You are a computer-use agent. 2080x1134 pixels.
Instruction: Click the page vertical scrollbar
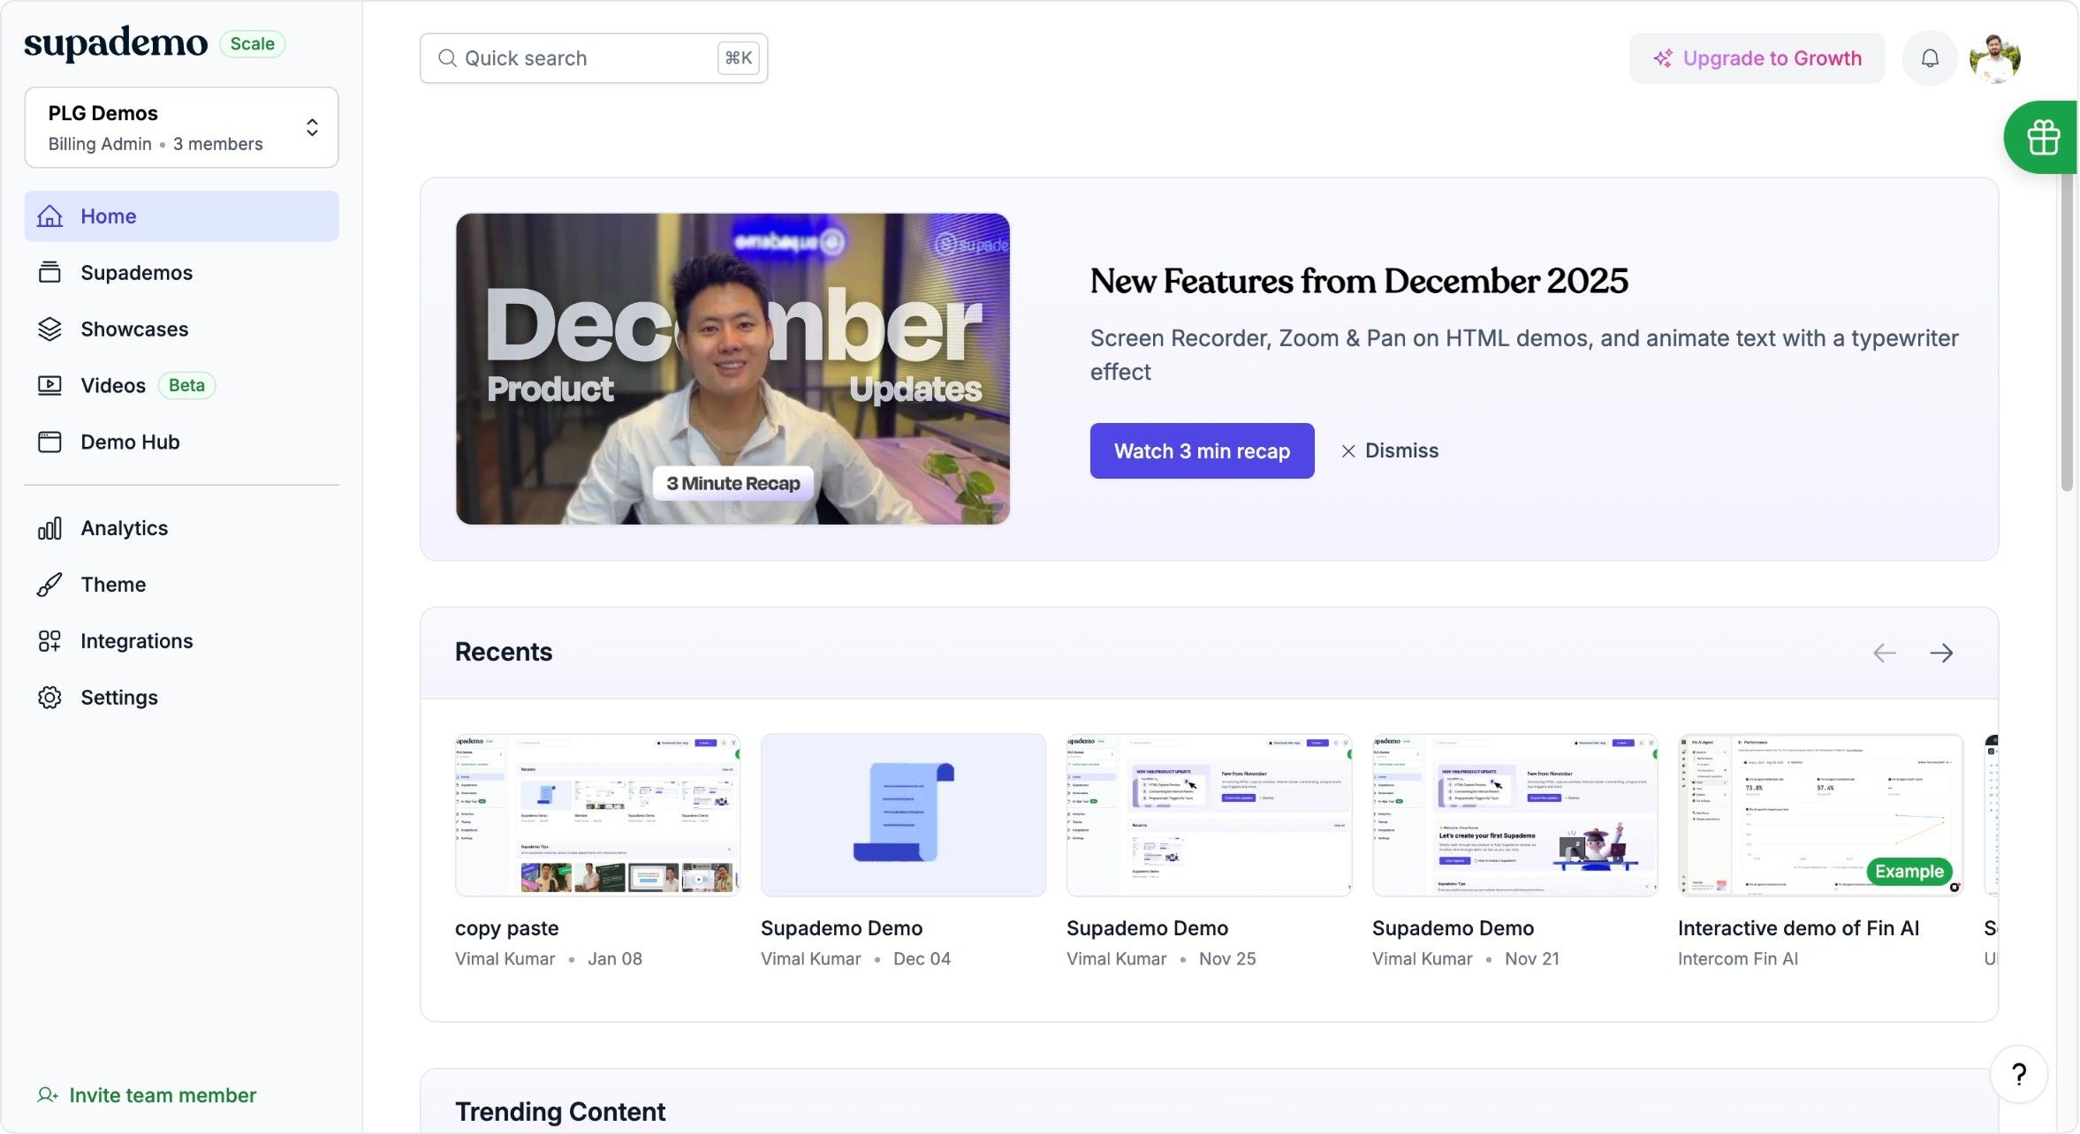click(x=2067, y=327)
